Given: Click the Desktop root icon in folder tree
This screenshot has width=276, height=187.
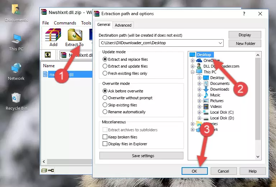Looking at the screenshot, I should point(192,55).
